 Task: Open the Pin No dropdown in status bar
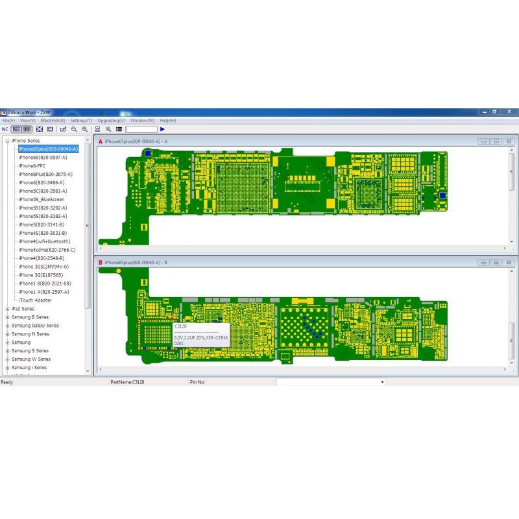click(x=382, y=382)
